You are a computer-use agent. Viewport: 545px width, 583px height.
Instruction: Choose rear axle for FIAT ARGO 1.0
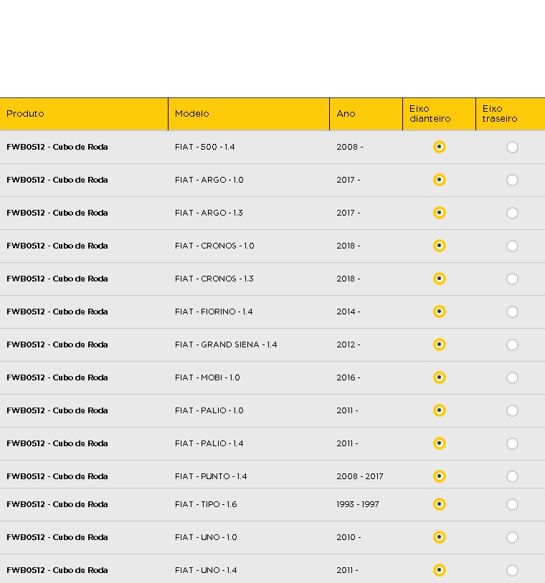[512, 180]
